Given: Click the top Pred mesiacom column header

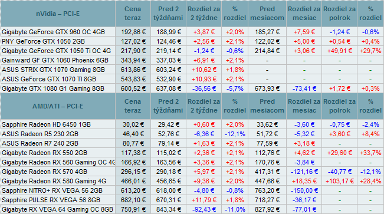Looking at the screenshot, I should [x=267, y=14].
